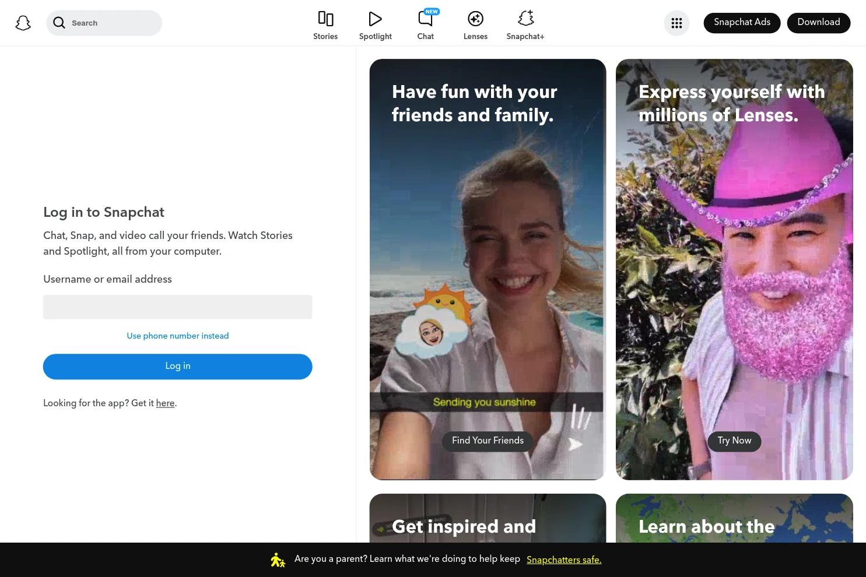The height and width of the screenshot is (577, 866).
Task: Click the search magnifier icon
Action: point(59,23)
